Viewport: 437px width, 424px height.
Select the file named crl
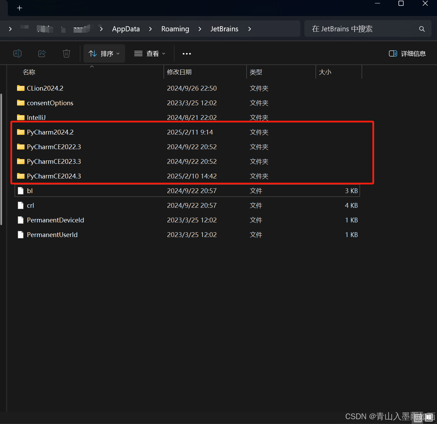point(187,205)
